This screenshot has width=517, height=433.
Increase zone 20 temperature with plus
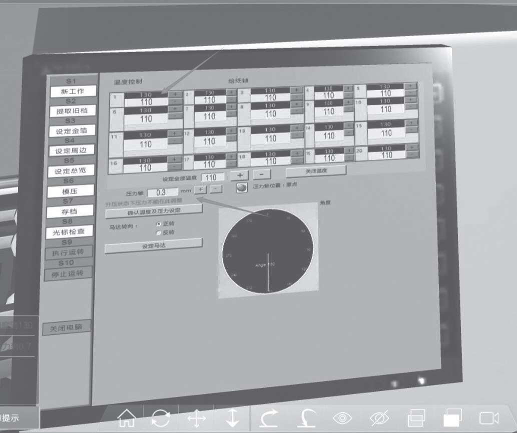[412, 146]
